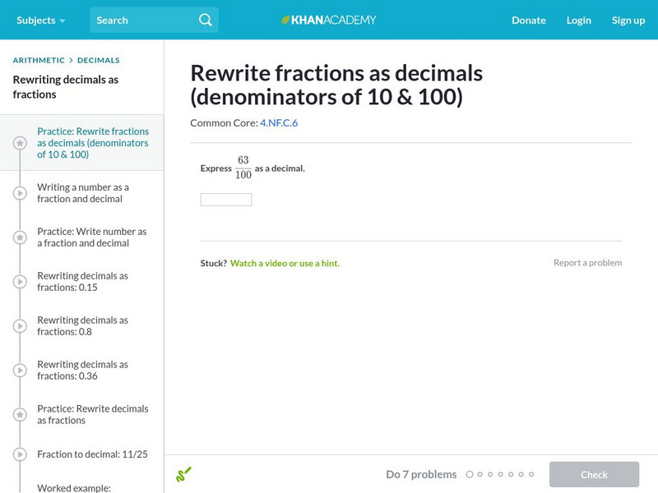Select Fraction to decimal: 11/25 lesson
658x493 pixels.
coord(92,454)
